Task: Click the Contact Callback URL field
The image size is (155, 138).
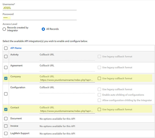Action: [67, 111]
